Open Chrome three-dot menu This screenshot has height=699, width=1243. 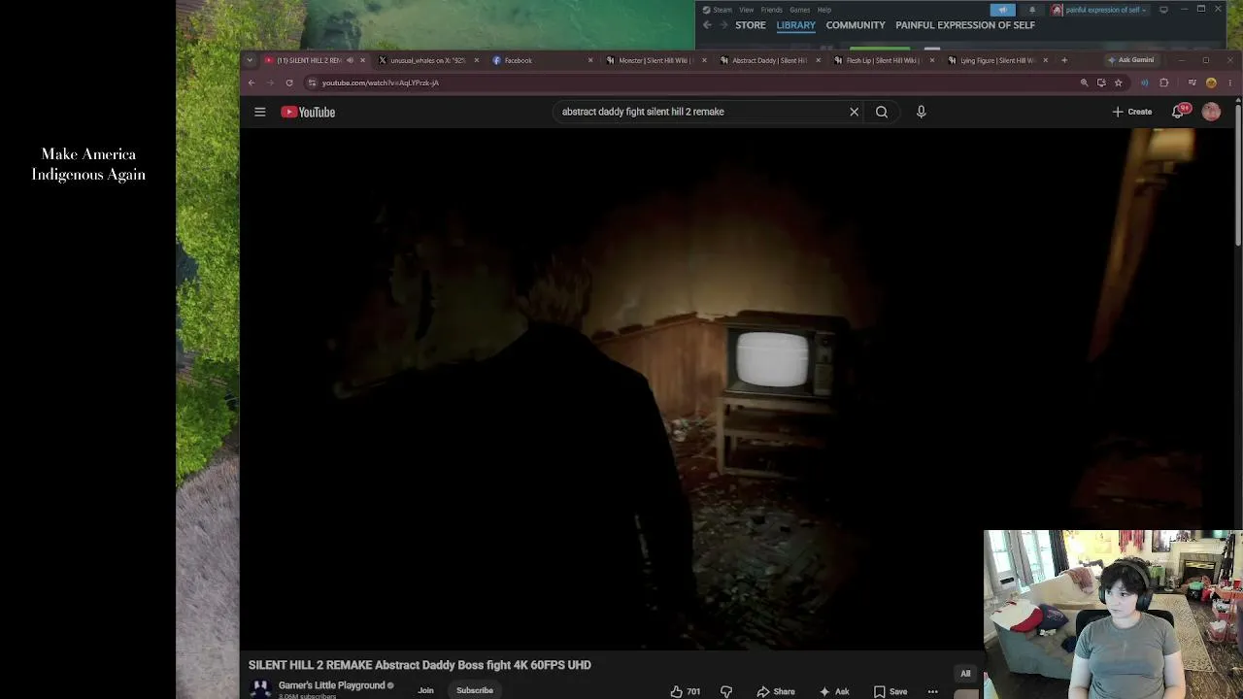coord(1229,83)
